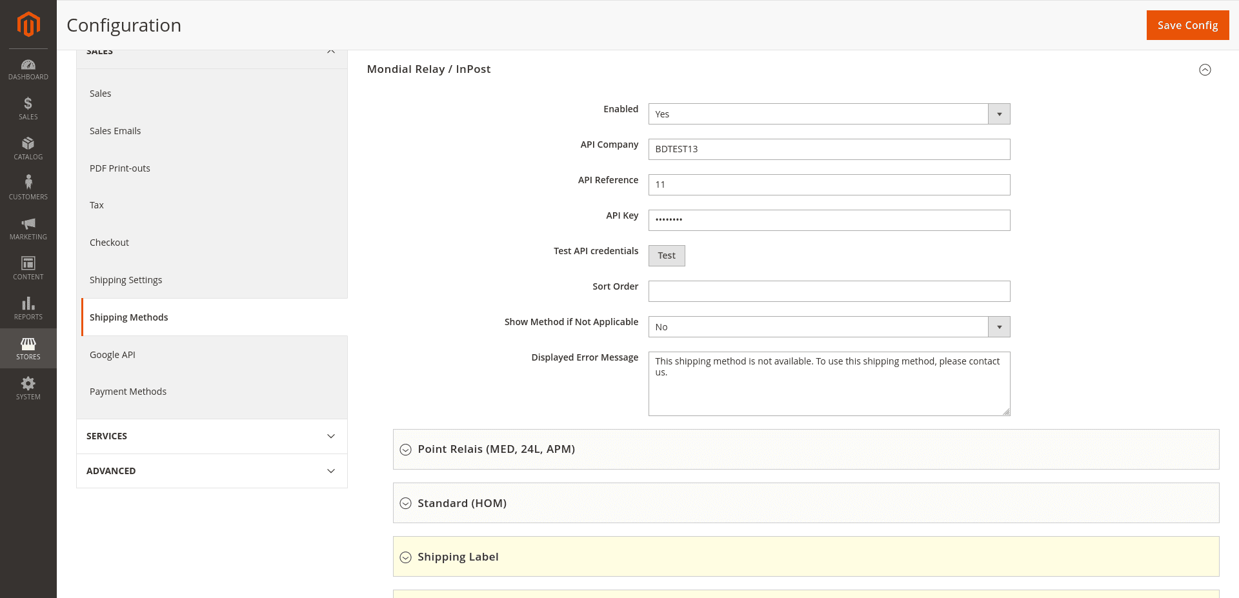
Task: Click the API Company input field
Action: pos(829,149)
